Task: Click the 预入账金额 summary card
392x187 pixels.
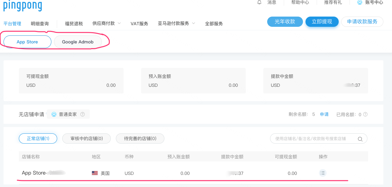Action: 193,81
